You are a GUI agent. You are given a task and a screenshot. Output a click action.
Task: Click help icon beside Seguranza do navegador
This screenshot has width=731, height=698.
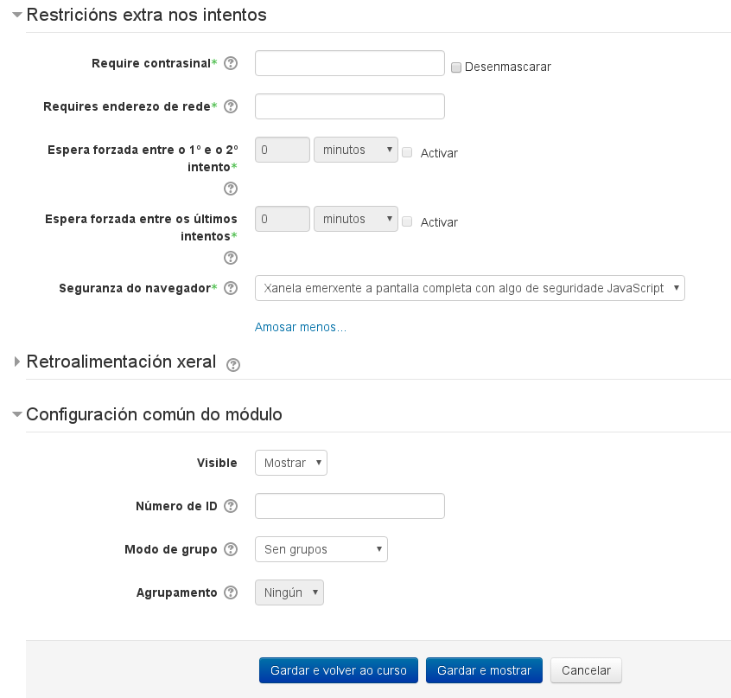231,288
